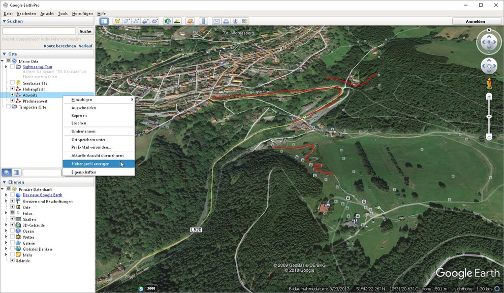
Task: Expand the Fotos layer node
Action: pos(6,213)
